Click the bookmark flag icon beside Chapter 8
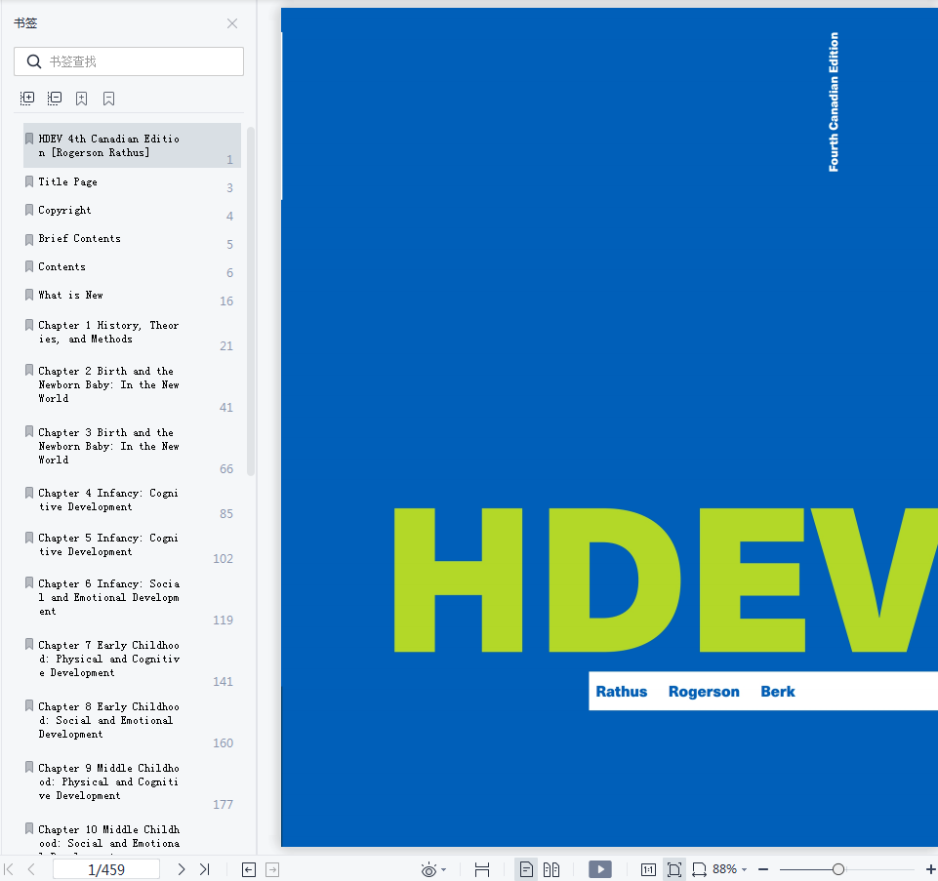The image size is (938, 881). [28, 705]
